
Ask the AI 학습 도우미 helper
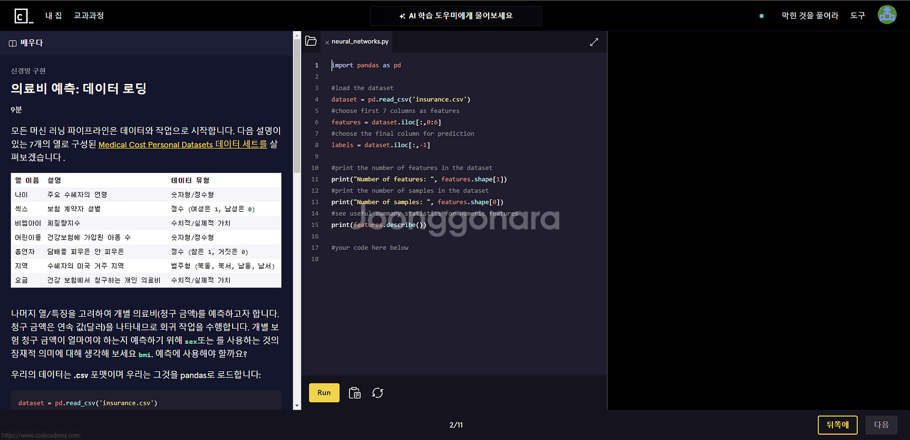[x=456, y=16]
